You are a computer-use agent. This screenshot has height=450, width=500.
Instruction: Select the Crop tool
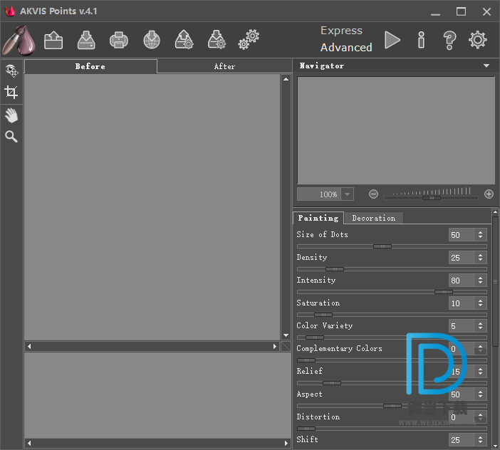click(11, 92)
